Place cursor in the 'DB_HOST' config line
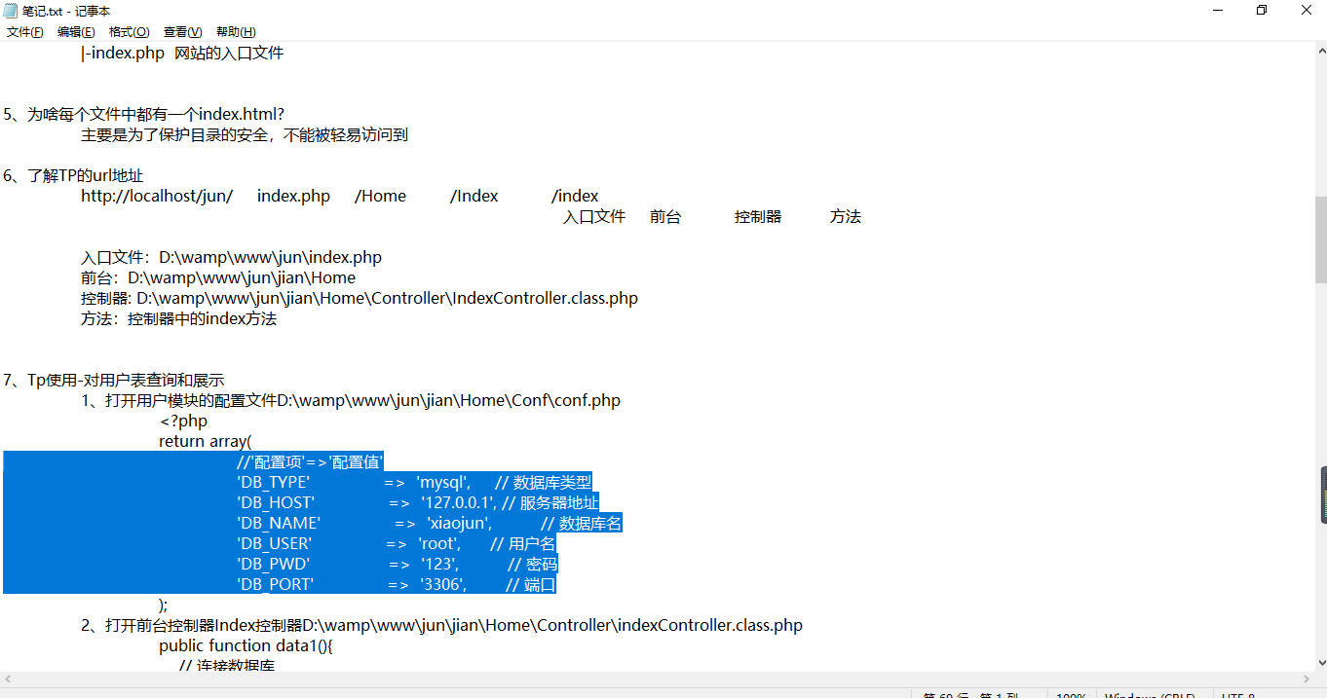This screenshot has width=1327, height=698. click(276, 502)
